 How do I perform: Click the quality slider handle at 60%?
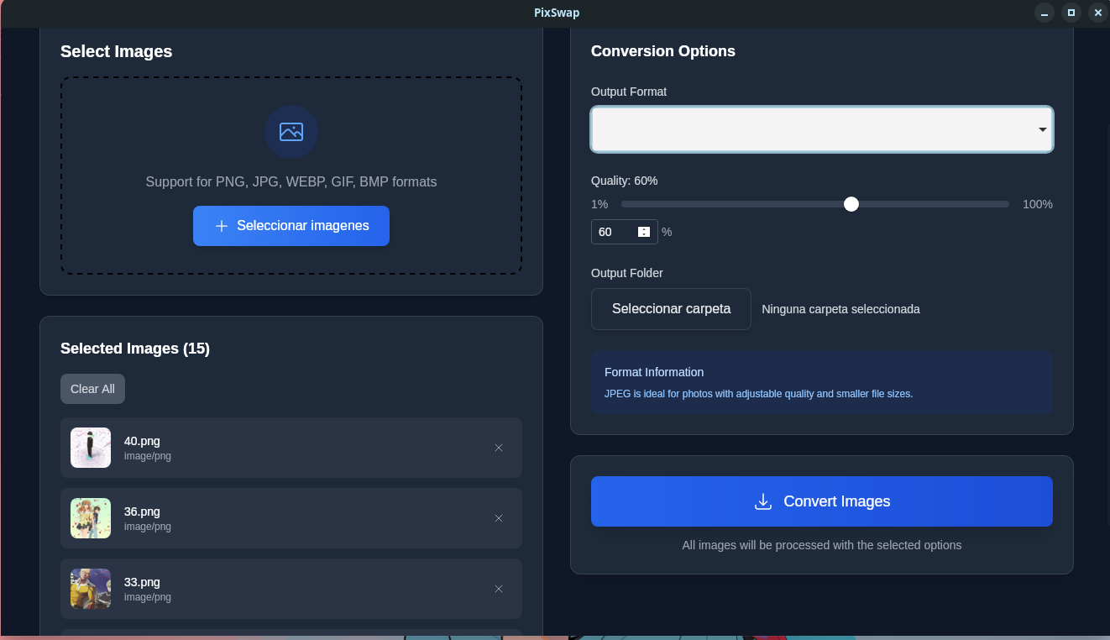[851, 204]
